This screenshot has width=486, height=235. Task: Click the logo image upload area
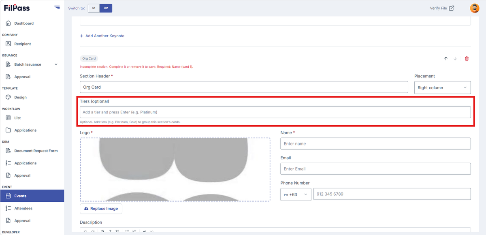coord(175,169)
